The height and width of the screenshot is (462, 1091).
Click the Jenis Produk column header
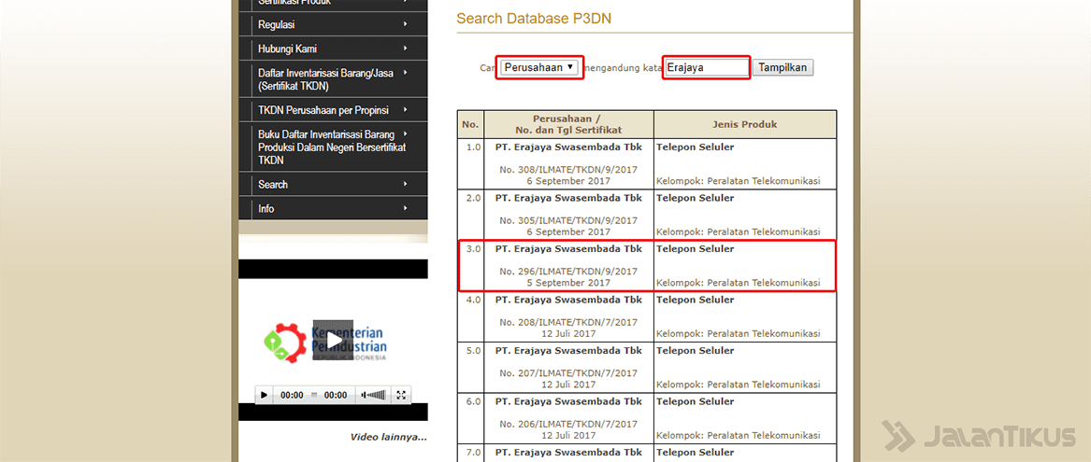(744, 124)
